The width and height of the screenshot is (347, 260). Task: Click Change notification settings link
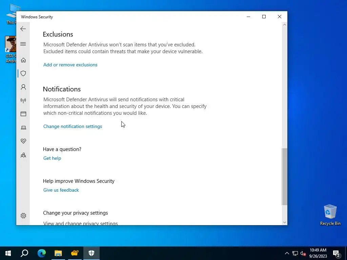pos(73,127)
